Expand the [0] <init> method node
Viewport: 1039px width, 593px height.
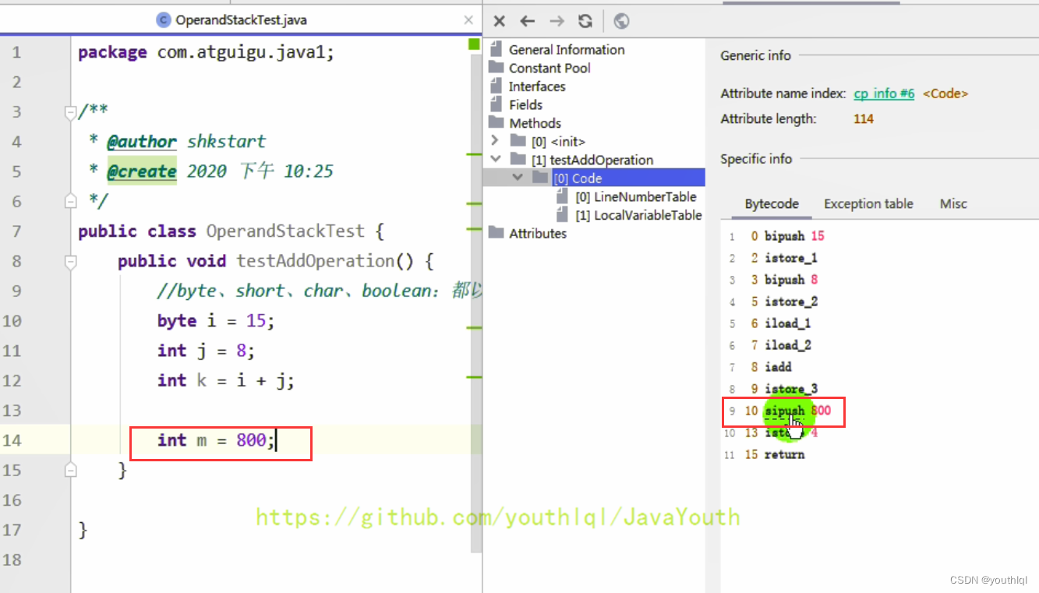(494, 141)
